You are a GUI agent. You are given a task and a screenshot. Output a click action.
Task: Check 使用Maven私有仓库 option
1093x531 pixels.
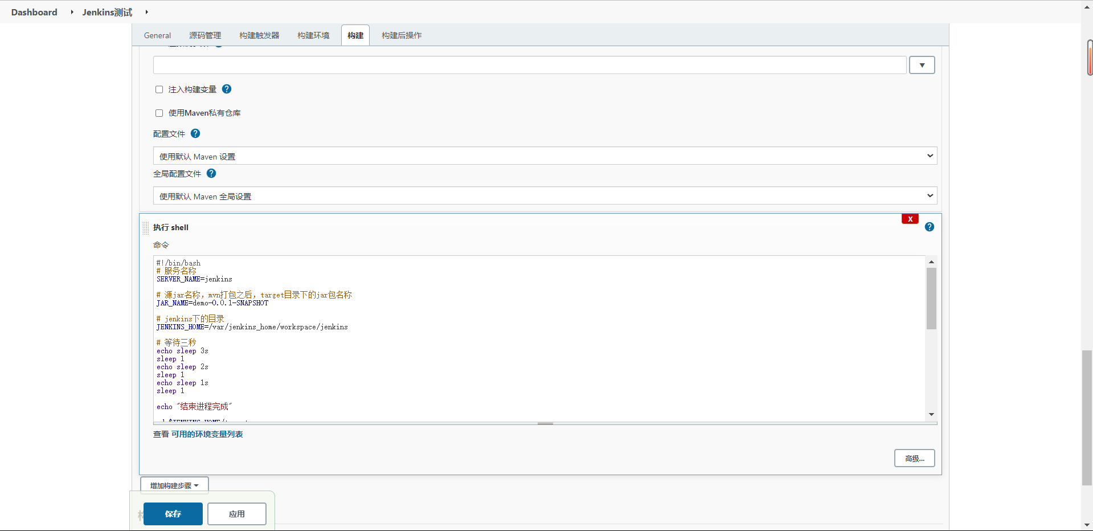[159, 113]
